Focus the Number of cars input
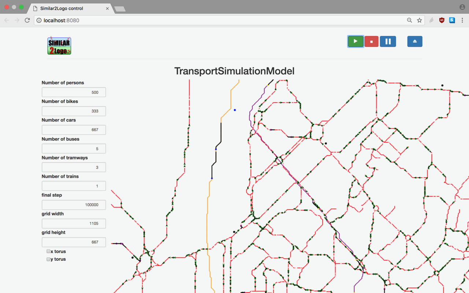 tap(74, 130)
